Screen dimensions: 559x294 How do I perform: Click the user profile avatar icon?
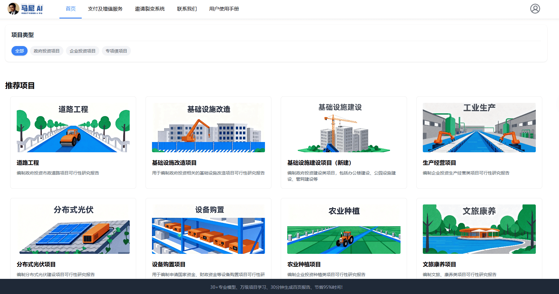pyautogui.click(x=535, y=9)
